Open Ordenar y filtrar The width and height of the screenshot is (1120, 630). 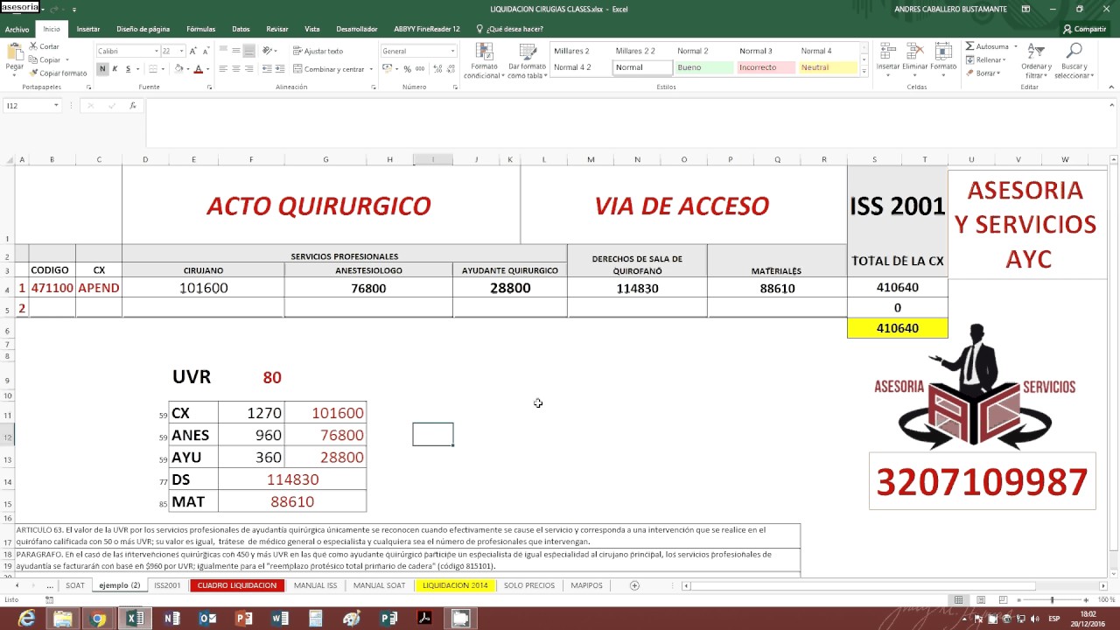[1037, 59]
